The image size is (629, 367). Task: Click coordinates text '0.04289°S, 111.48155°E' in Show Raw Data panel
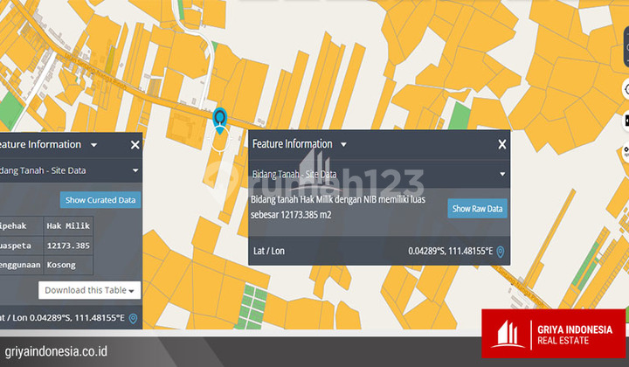[x=450, y=251]
